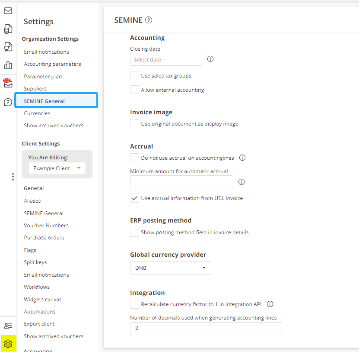
Task: View reports via the bar chart icon
Action: (x=8, y=65)
